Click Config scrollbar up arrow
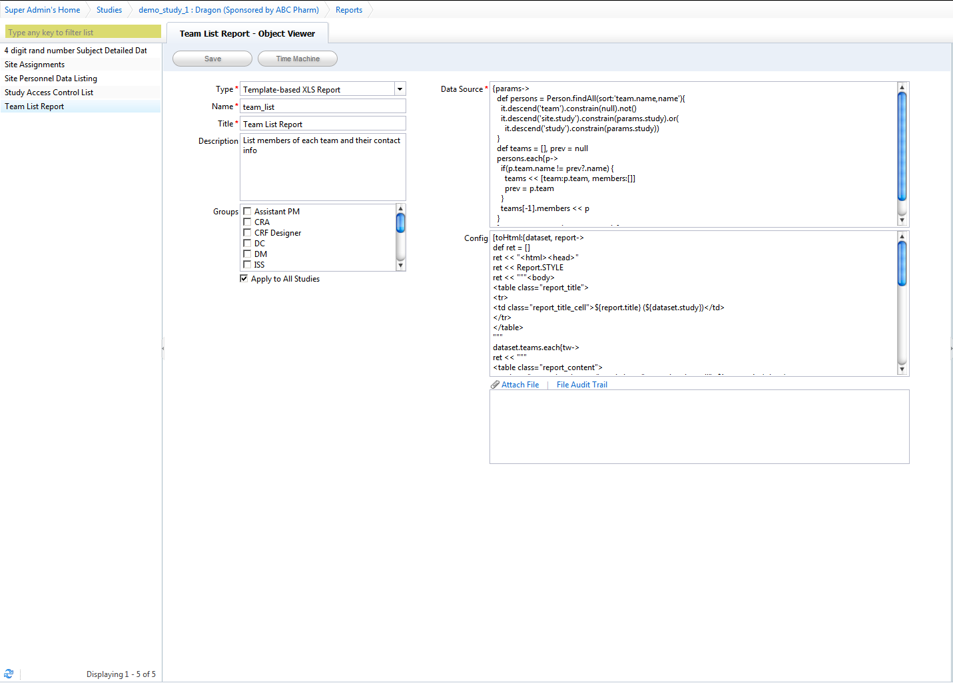Image resolution: width=953 pixels, height=683 pixels. tap(902, 236)
